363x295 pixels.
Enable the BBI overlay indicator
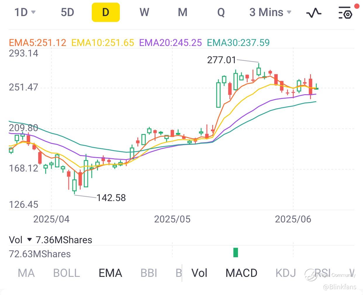[x=149, y=273]
